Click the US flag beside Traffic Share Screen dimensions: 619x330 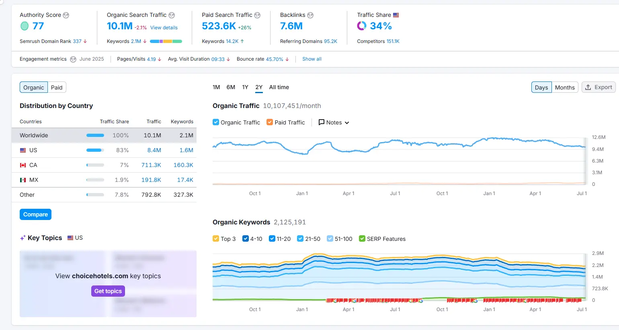[396, 14]
